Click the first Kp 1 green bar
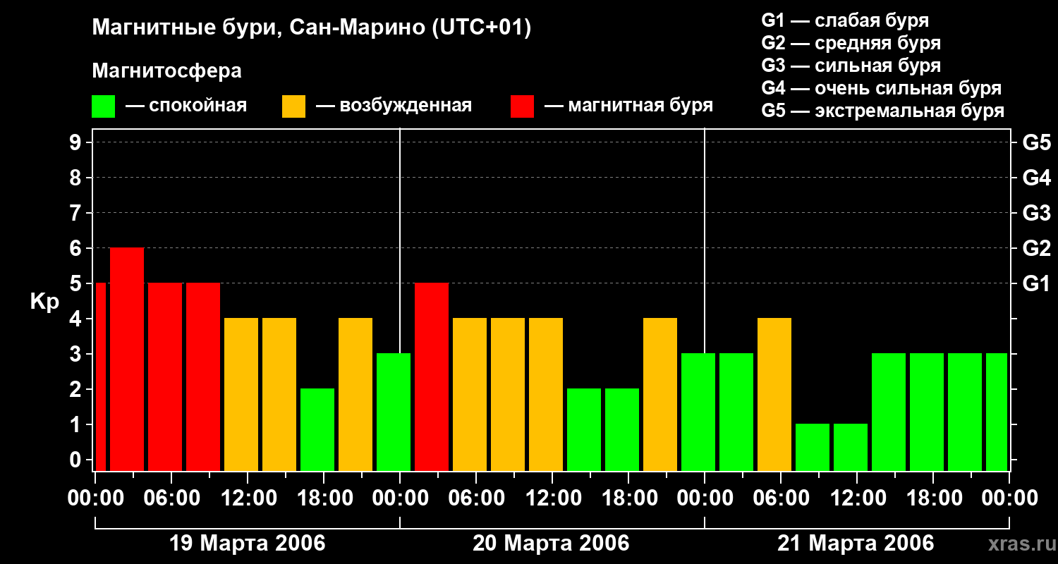This screenshot has height=564, width=1058. point(813,447)
